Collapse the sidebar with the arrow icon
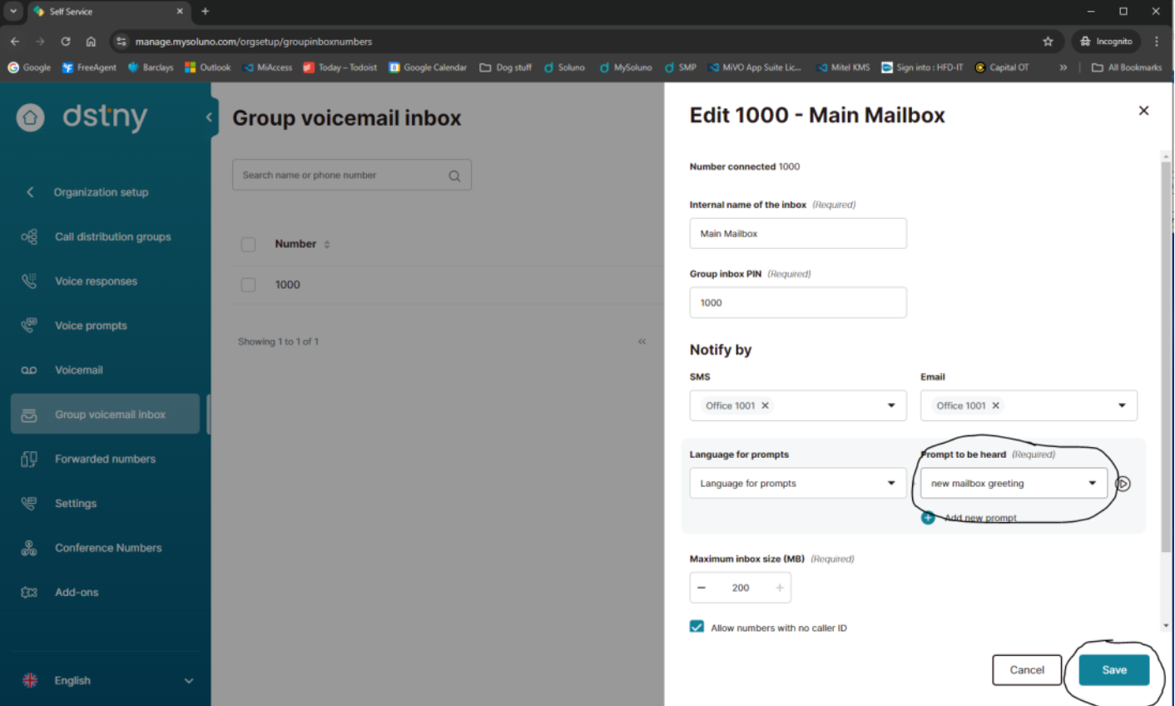Viewport: 1175px width, 706px height. (x=209, y=117)
